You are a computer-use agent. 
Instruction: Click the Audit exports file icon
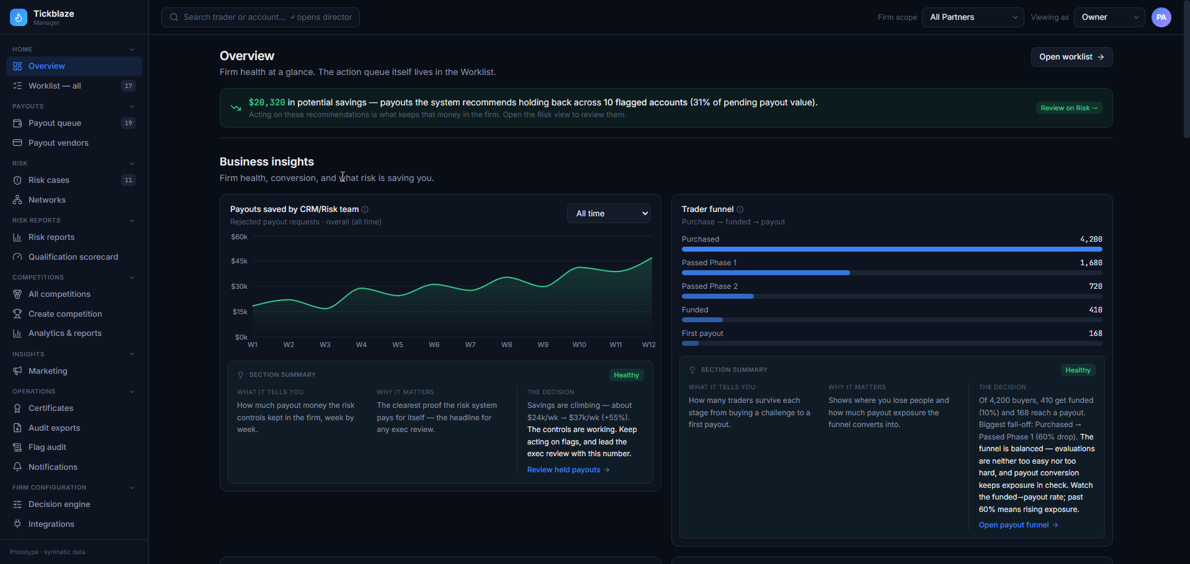(x=17, y=428)
